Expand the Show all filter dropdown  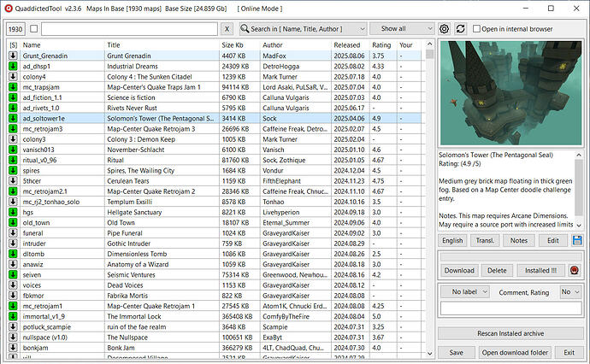[402, 28]
